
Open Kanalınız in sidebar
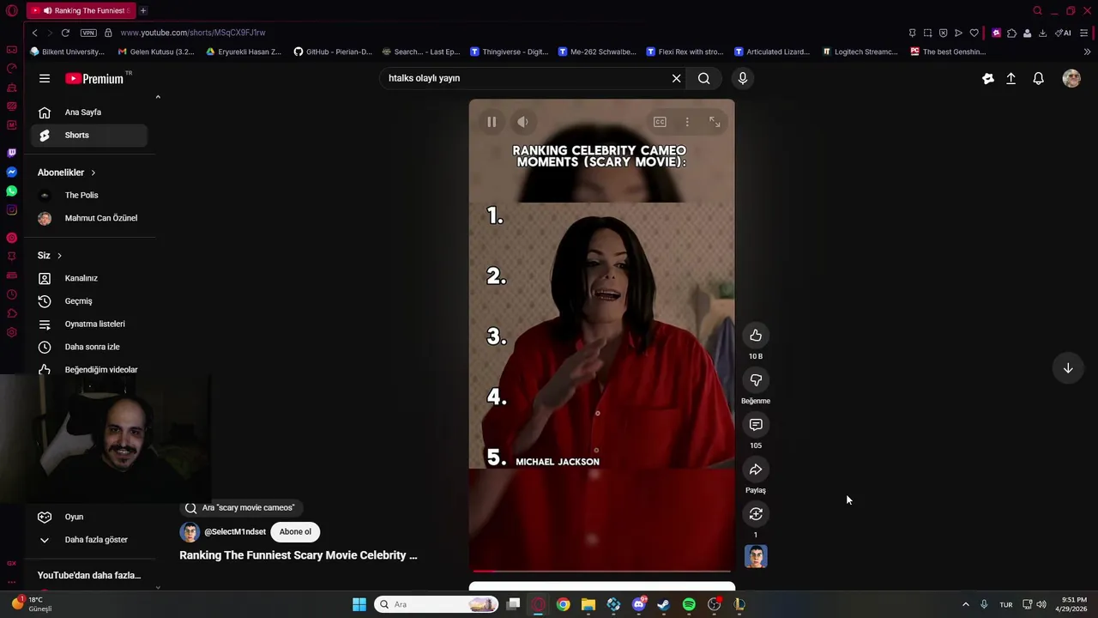[89, 278]
